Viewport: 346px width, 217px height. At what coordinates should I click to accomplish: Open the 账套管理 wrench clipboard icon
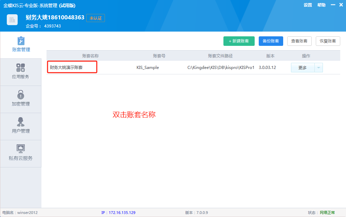pos(21,41)
